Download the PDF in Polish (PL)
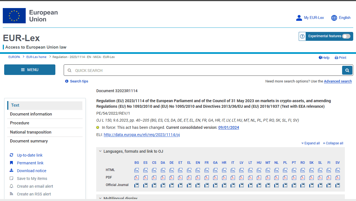 [285, 178]
